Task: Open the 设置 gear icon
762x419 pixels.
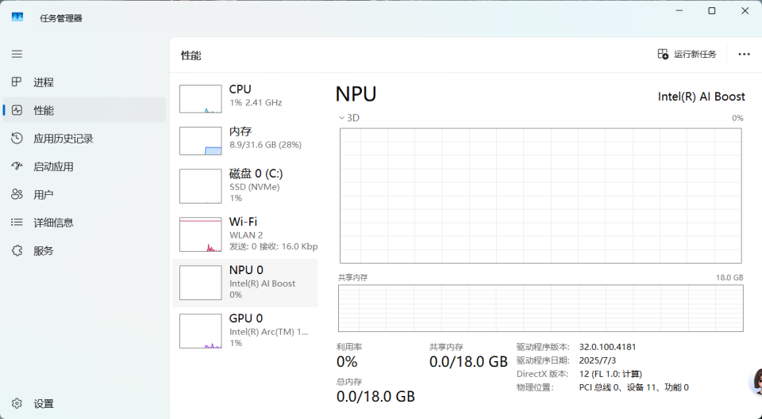Action: coord(17,403)
